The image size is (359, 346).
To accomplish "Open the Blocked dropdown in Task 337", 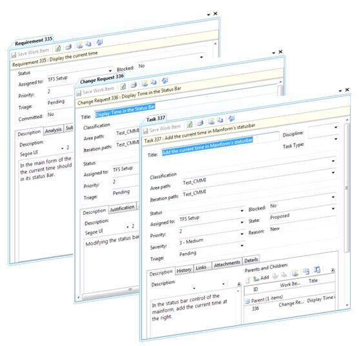I will point(333,197).
